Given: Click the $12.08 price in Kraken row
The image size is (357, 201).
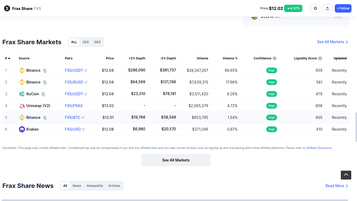Looking at the screenshot, I should tap(108, 129).
